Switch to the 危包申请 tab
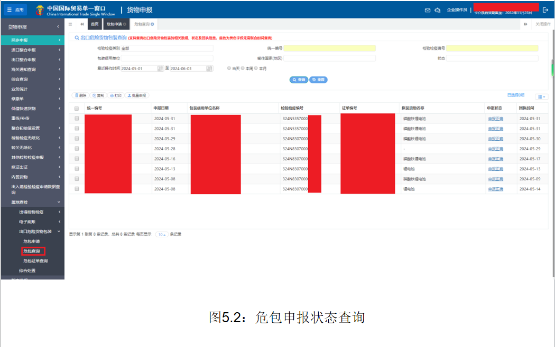This screenshot has height=347, width=555. 114,24
